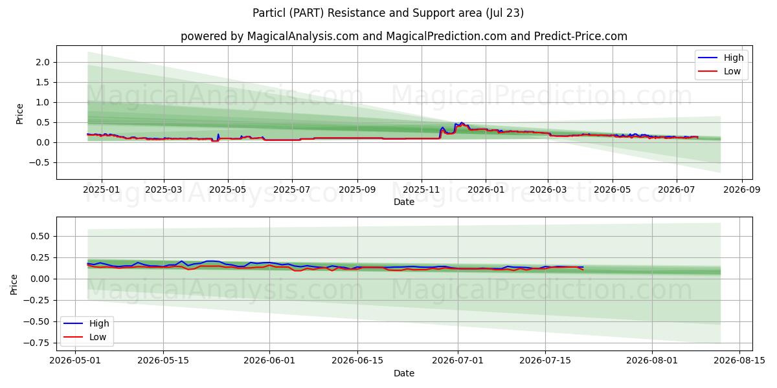This screenshot has width=777, height=388.
Task: Click the '2026-06-01' tick label on bottom chart
Action: point(270,361)
